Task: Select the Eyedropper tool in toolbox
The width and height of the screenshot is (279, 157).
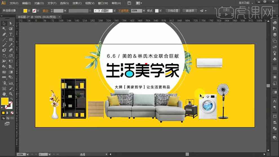Action: [x=4, y=77]
